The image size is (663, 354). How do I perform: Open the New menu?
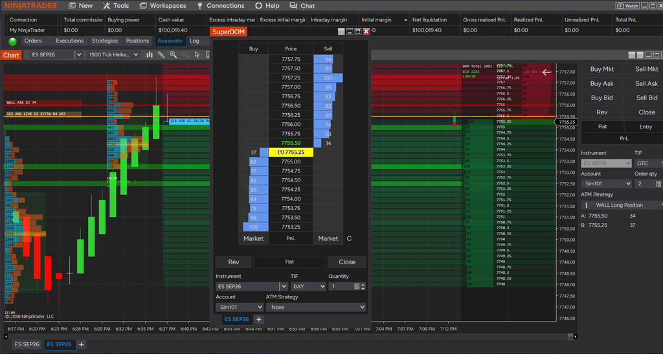pyautogui.click(x=80, y=5)
